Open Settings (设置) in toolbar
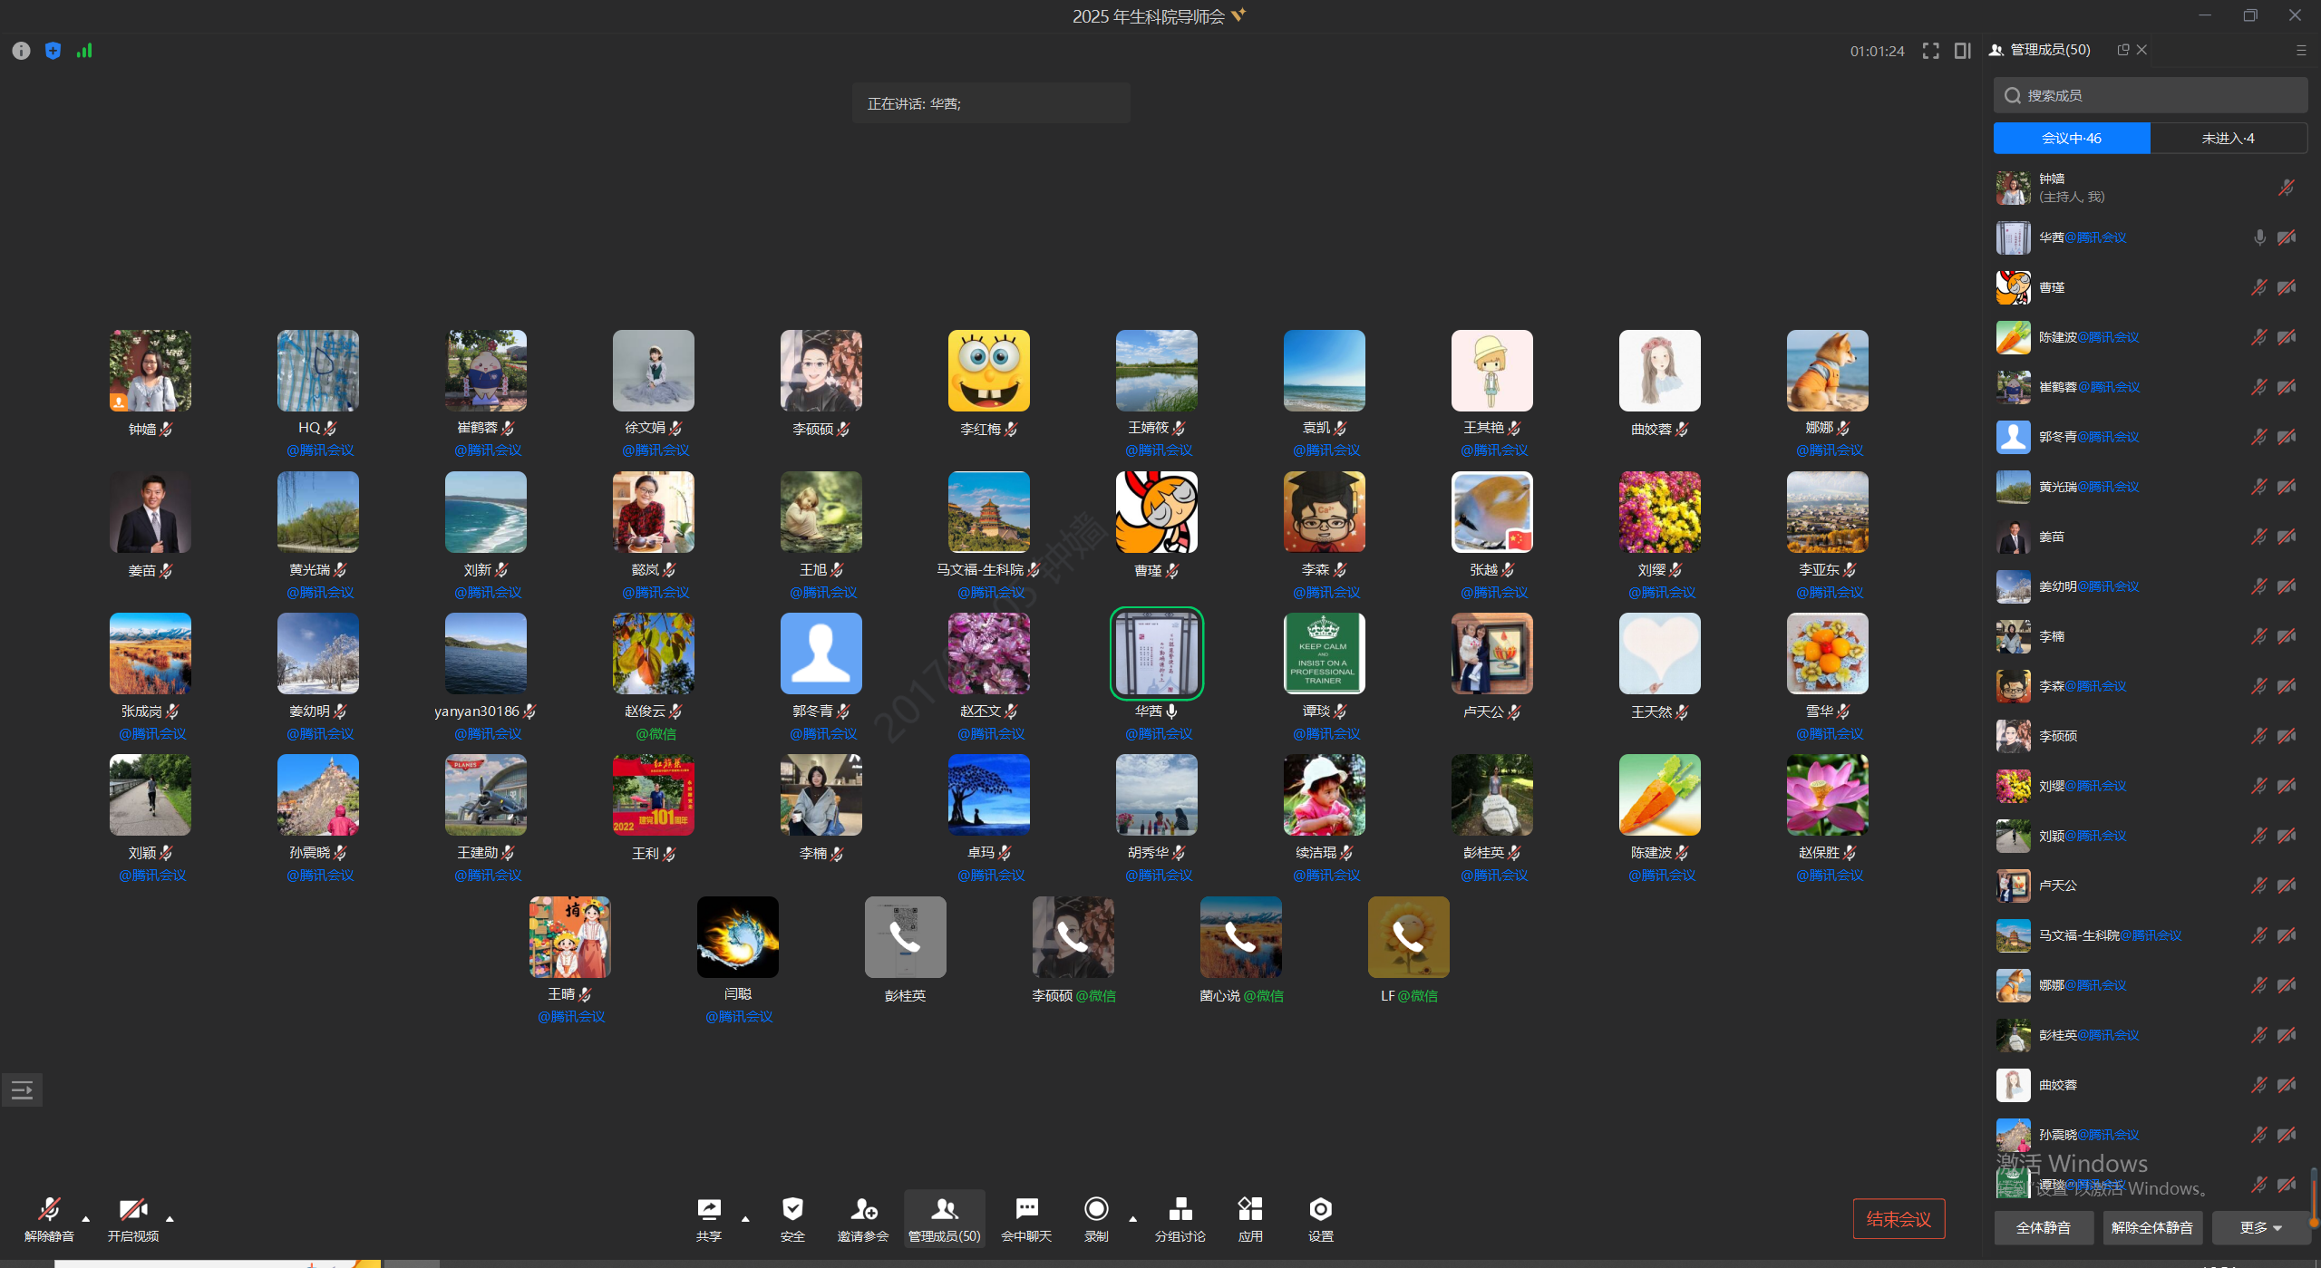Screen dimensions: 2321x1268 point(1320,1210)
